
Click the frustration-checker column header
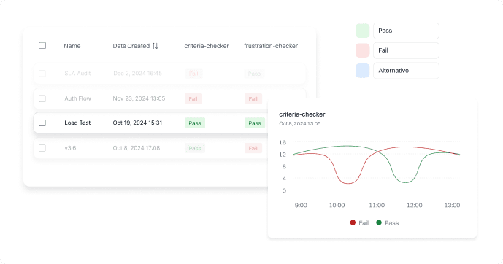pyautogui.click(x=271, y=46)
